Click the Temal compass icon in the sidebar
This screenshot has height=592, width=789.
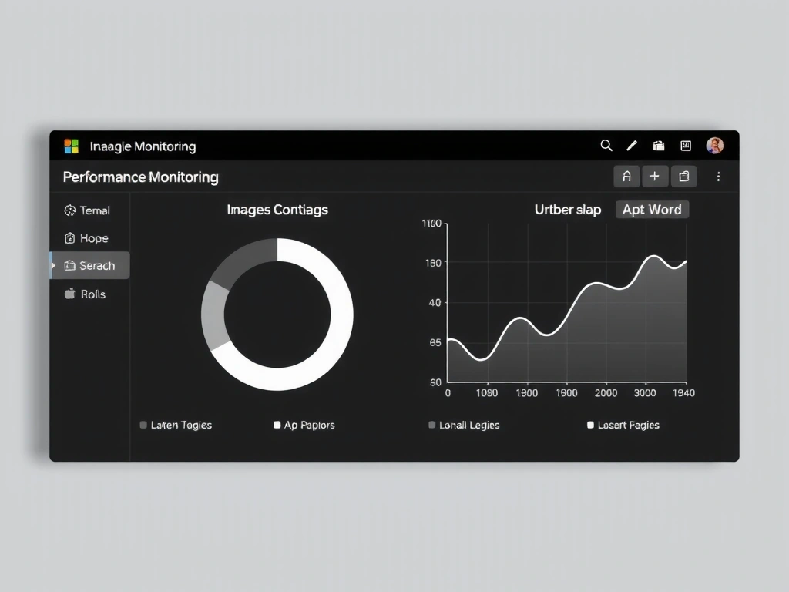point(69,210)
